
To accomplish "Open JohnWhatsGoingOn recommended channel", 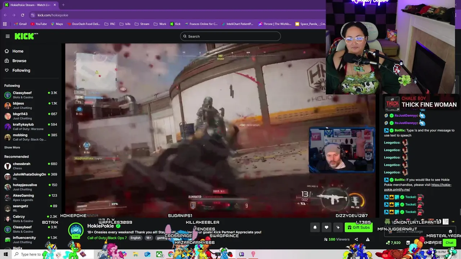I will (x=31, y=176).
